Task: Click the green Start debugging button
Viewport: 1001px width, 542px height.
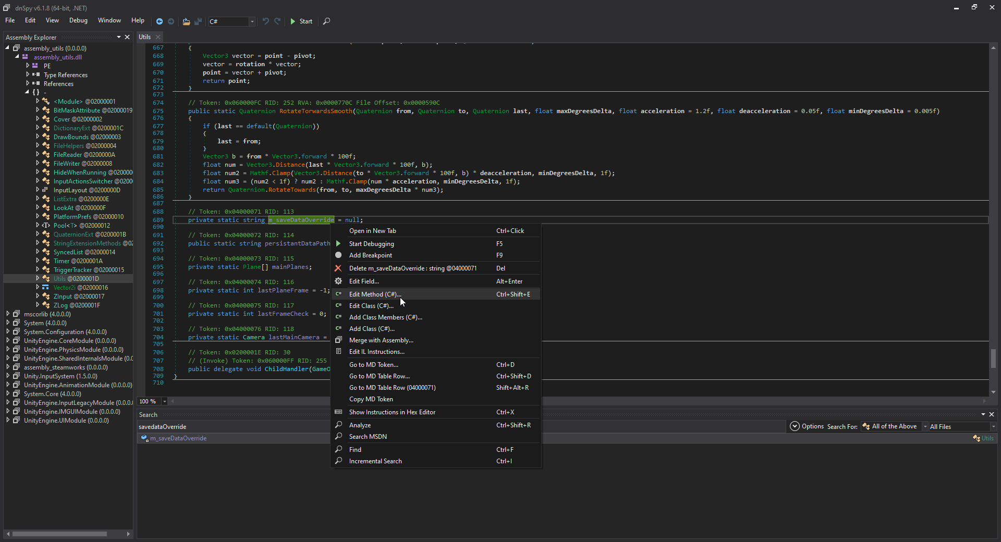Action: tap(301, 21)
